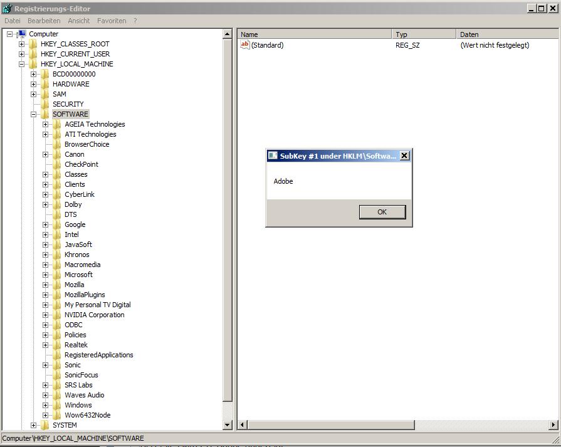This screenshot has height=447, width=561.
Task: Click the SECURITY key folder icon
Action: click(x=45, y=104)
